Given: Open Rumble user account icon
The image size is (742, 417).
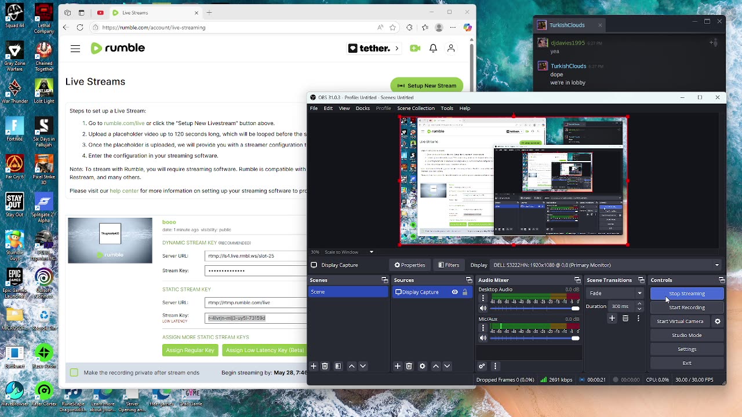Looking at the screenshot, I should [451, 48].
